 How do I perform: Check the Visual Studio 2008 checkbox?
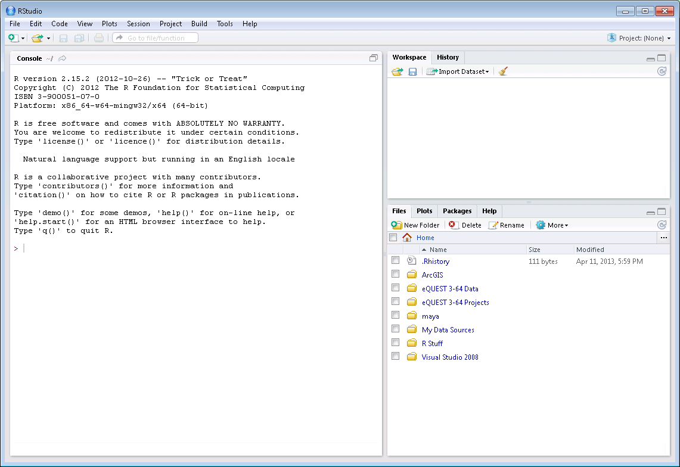[x=395, y=356]
